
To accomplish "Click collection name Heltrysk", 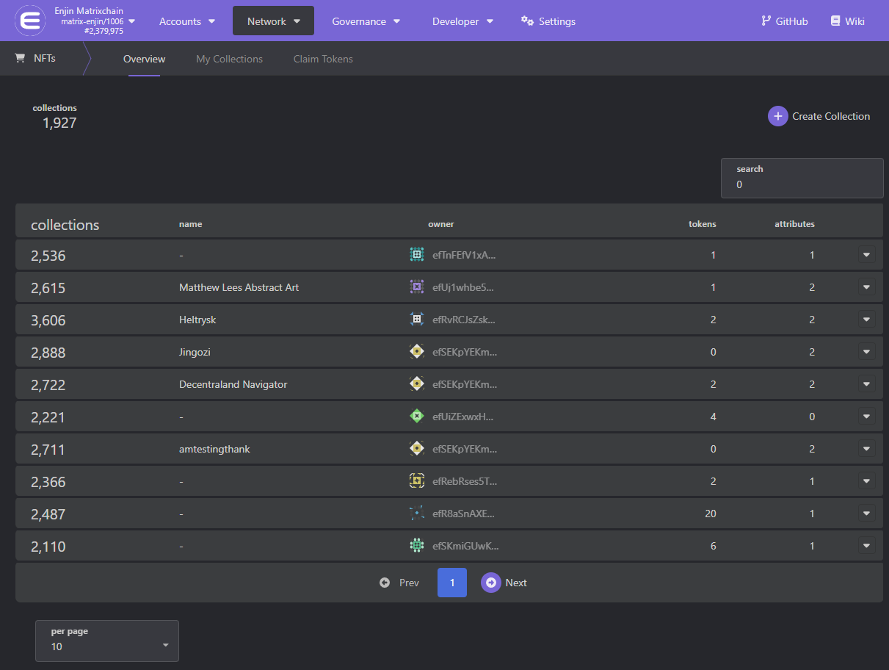I will coord(197,320).
